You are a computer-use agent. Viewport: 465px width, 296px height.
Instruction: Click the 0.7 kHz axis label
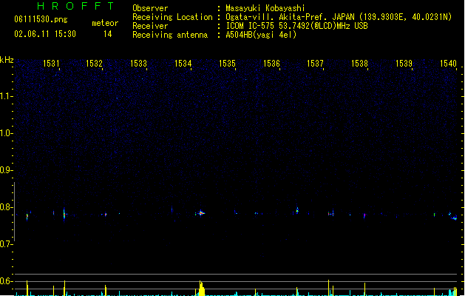[x=6, y=244]
